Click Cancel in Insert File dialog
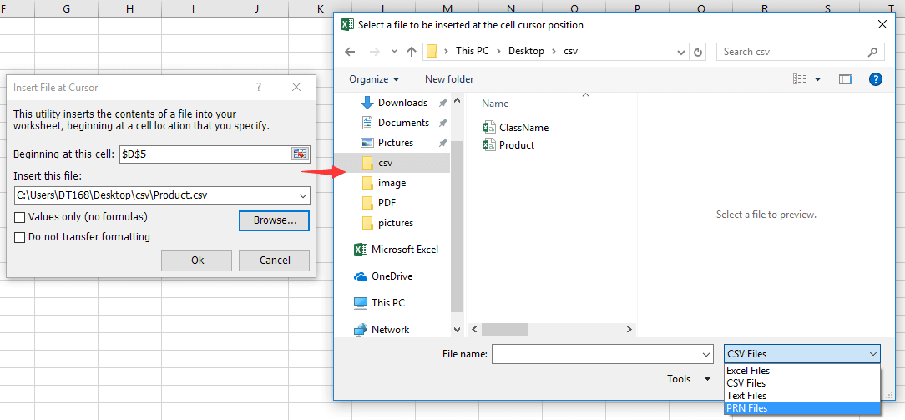 click(274, 261)
